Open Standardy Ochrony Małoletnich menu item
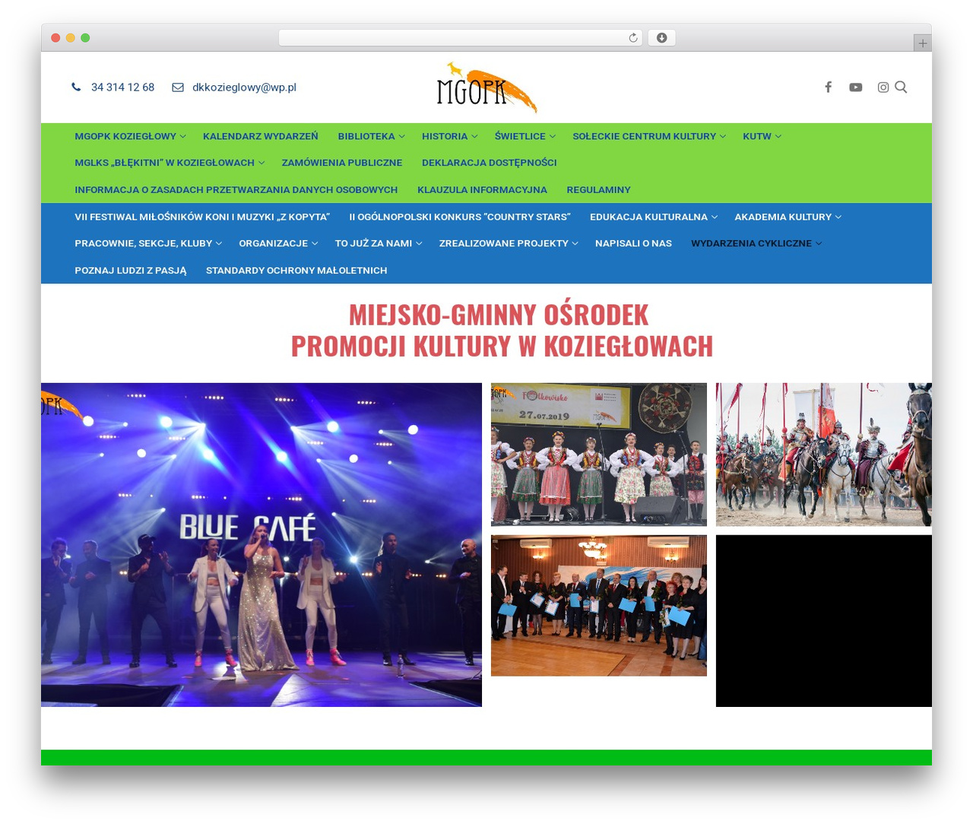 click(296, 271)
